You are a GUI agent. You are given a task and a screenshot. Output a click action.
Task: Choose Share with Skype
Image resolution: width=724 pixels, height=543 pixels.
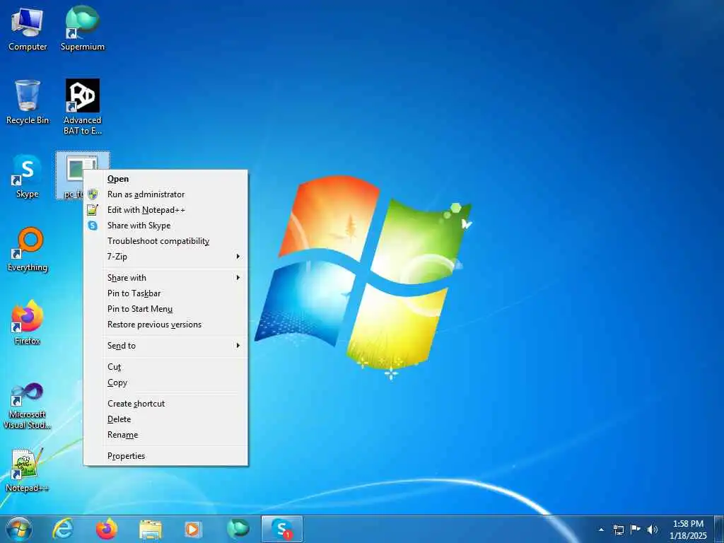165,226
